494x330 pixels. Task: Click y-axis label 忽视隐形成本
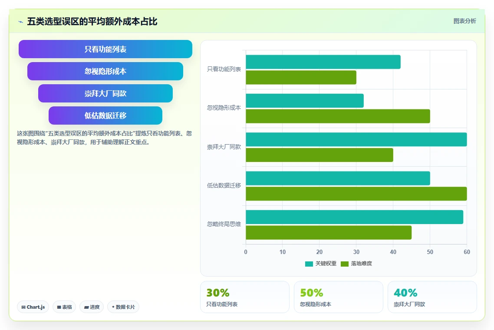pyautogui.click(x=224, y=108)
